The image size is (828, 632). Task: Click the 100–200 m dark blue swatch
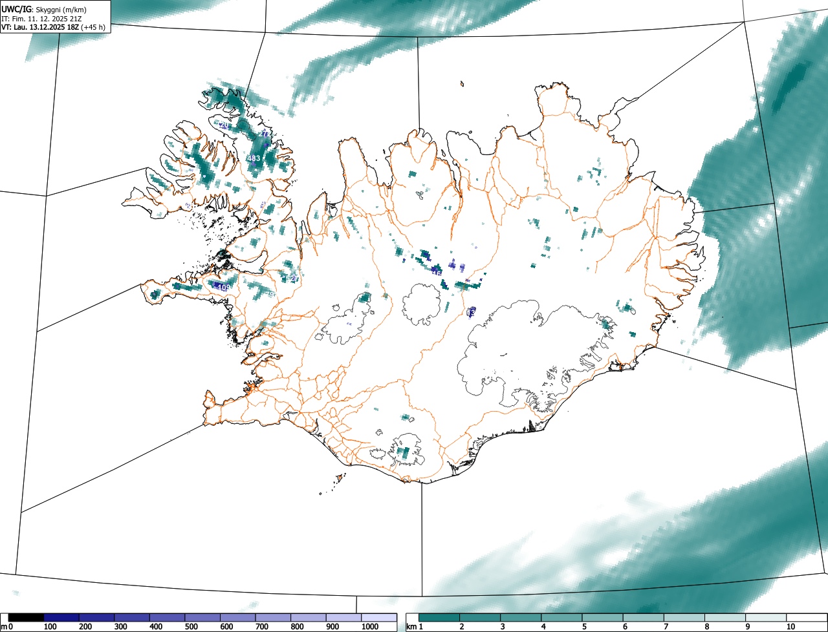pos(61,617)
